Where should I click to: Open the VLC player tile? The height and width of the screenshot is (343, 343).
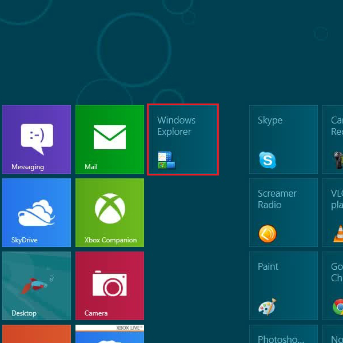tap(333, 213)
